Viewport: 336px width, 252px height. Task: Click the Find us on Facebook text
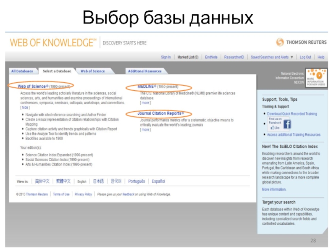(275, 121)
